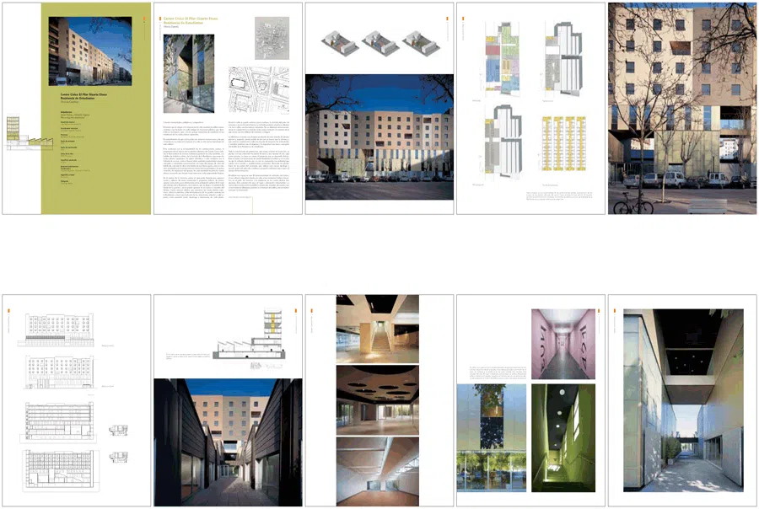Select the page with three axonometric models
The width and height of the screenshot is (759, 509).
pyautogui.click(x=379, y=109)
